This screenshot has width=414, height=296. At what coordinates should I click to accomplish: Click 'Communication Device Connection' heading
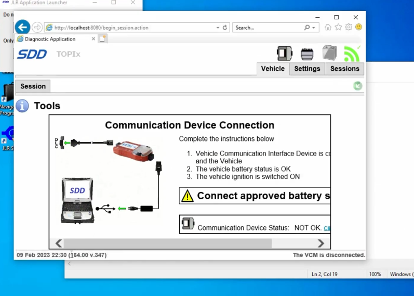(190, 125)
